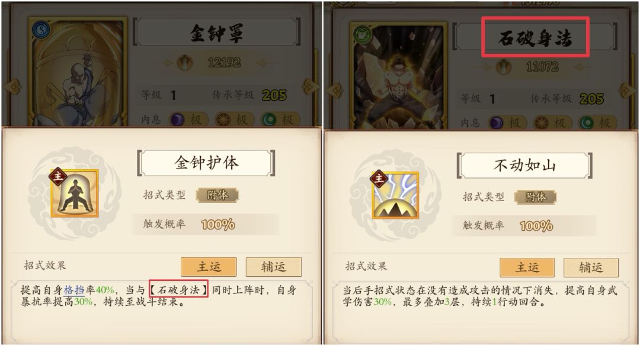Tap the 金钟护体 bell skill icon
Image resolution: width=640 pixels, height=346 pixels.
(x=75, y=193)
